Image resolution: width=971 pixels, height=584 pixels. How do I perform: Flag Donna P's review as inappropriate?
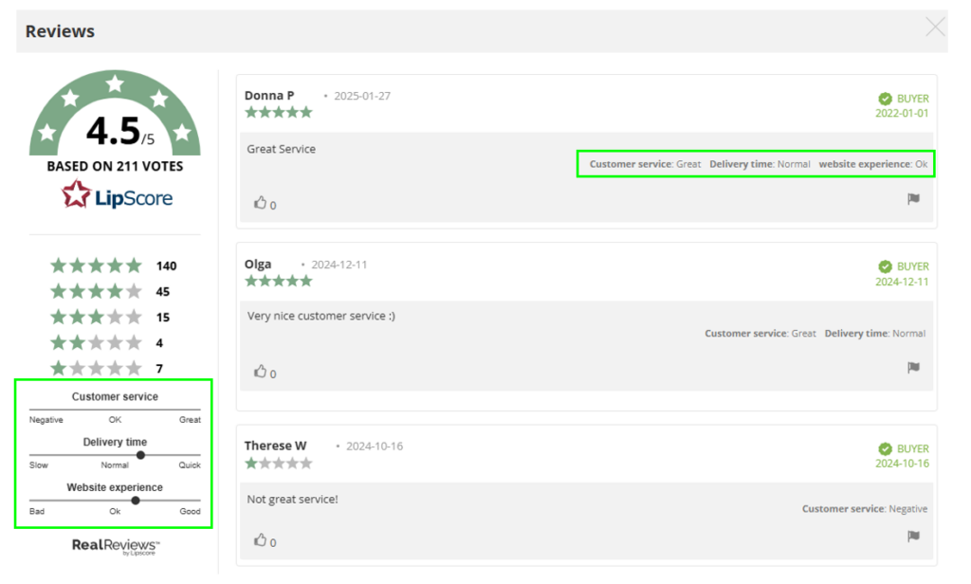[x=913, y=199]
